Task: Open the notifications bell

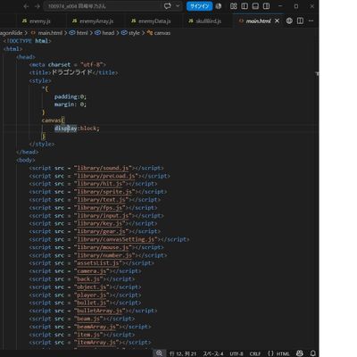Action: pos(313,353)
